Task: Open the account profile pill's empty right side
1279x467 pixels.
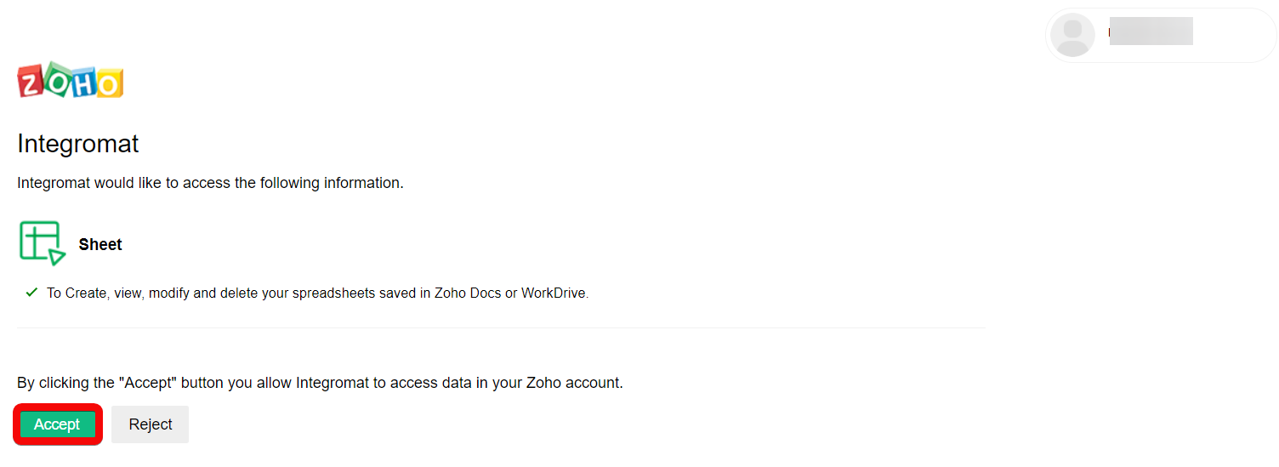Action: tap(1233, 36)
